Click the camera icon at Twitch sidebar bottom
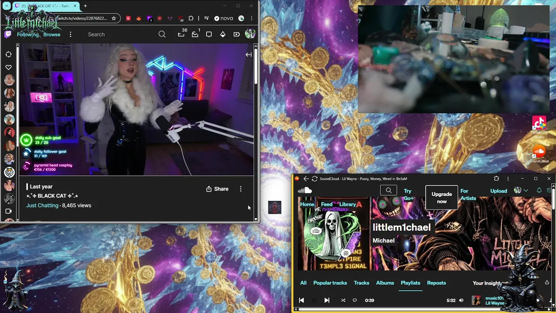 [x=8, y=211]
